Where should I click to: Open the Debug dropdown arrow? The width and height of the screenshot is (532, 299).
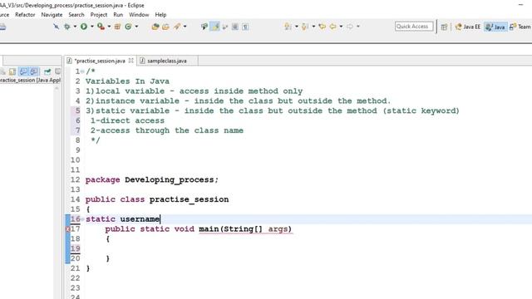pos(75,27)
